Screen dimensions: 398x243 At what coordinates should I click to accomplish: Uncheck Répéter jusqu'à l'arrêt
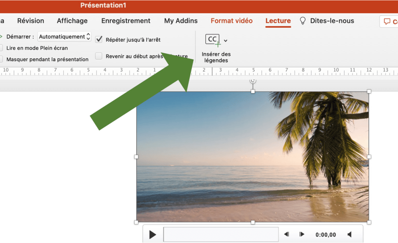point(99,39)
